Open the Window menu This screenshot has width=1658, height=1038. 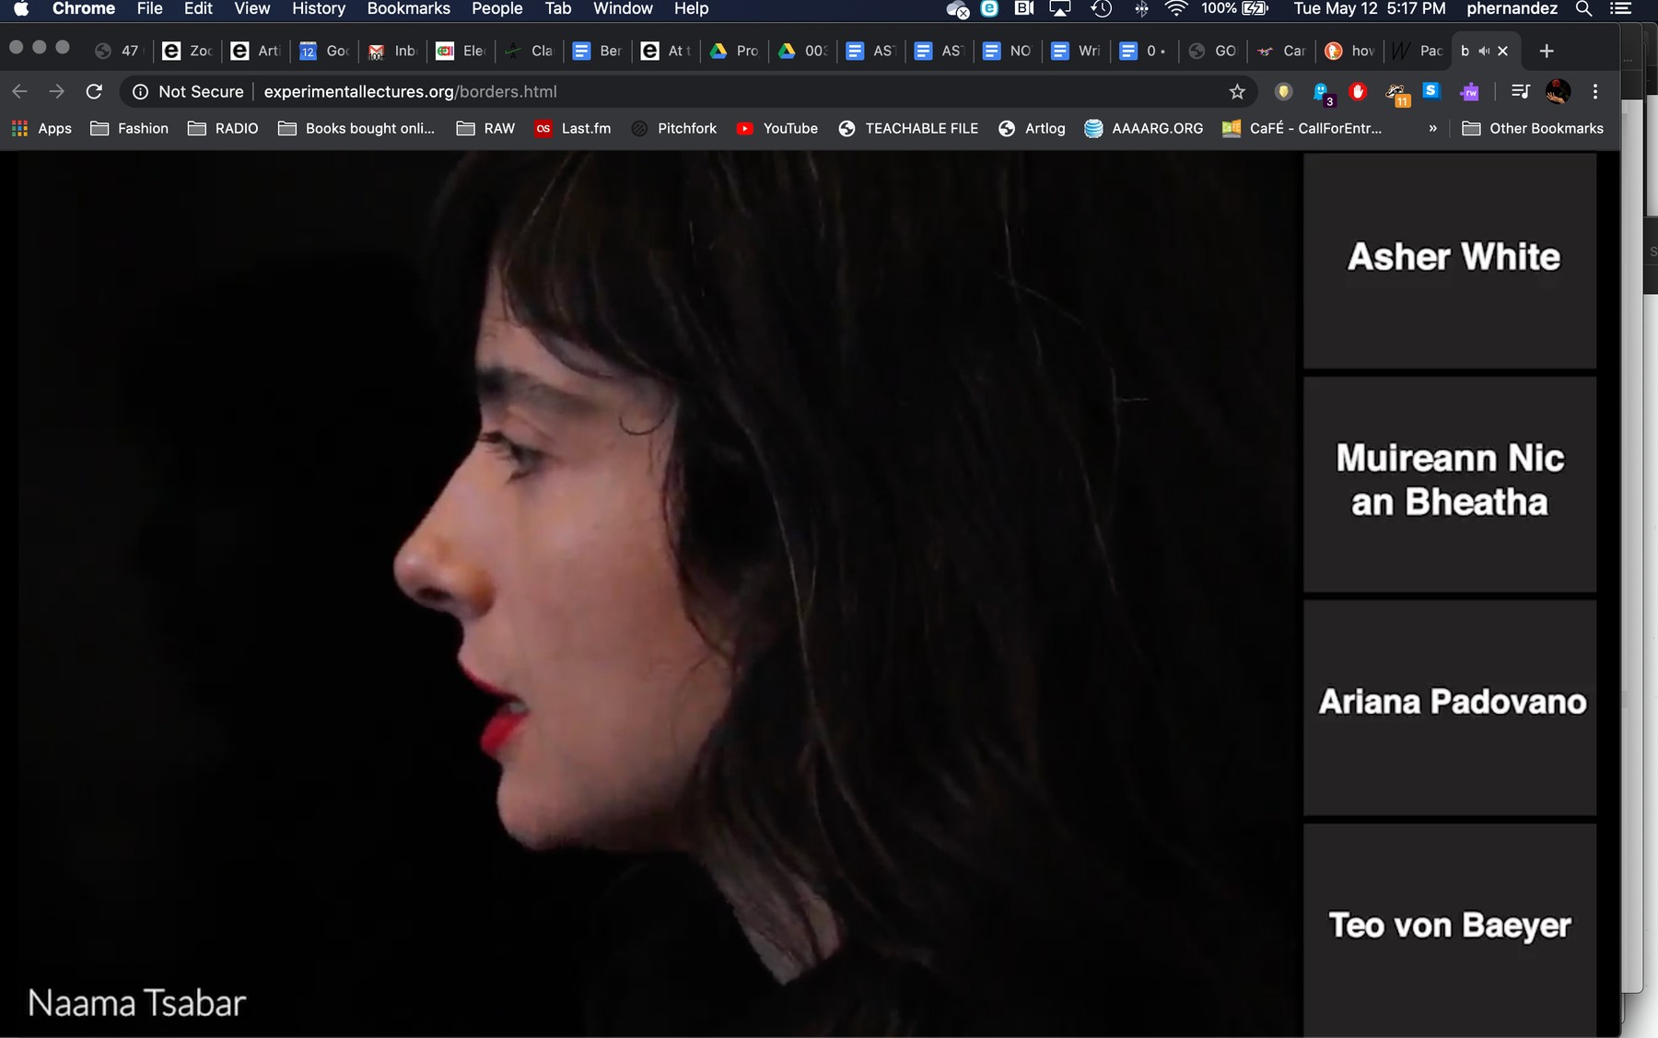point(623,9)
